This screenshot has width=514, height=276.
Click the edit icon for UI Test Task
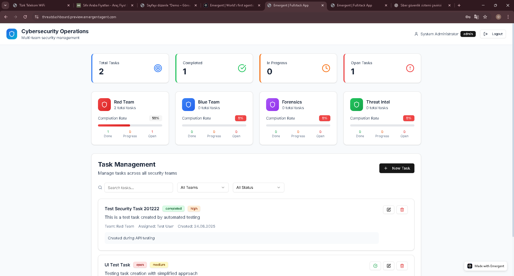[x=388, y=266]
